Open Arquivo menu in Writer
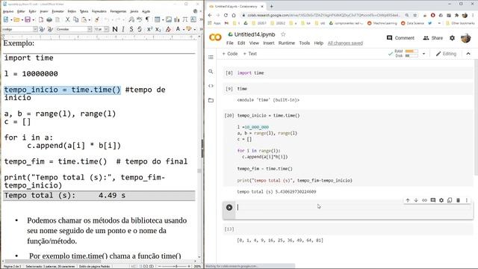 (8, 11)
